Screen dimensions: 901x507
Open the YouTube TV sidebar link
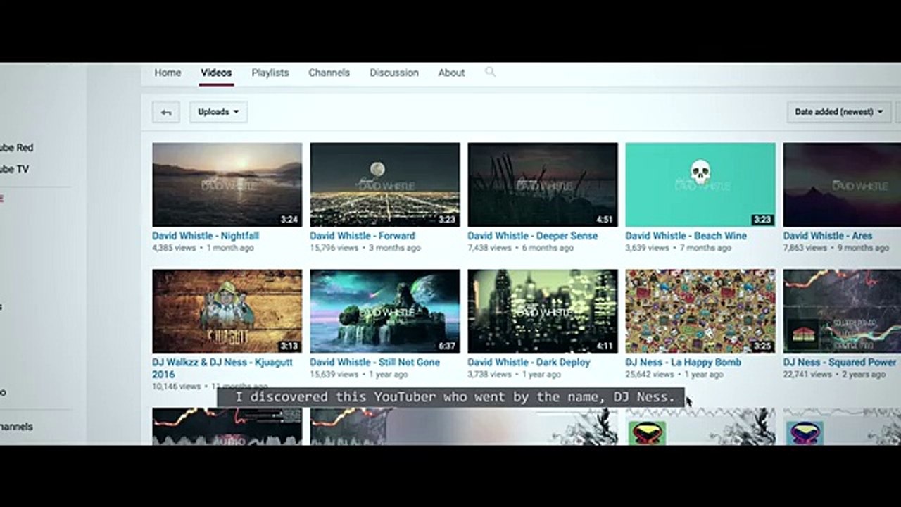pyautogui.click(x=14, y=169)
